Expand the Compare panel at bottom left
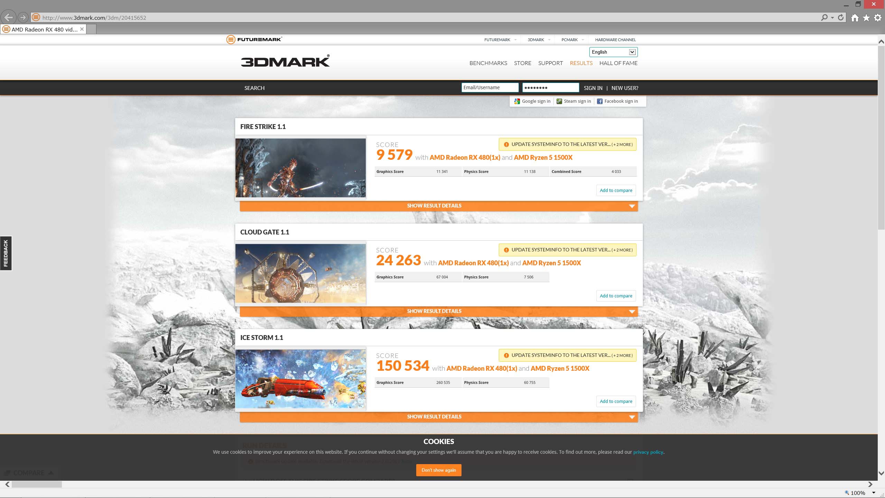885x498 pixels. 29,473
